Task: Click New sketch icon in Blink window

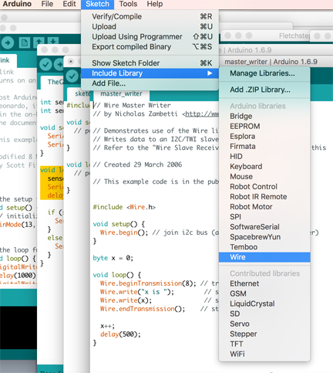Action: click(24, 42)
